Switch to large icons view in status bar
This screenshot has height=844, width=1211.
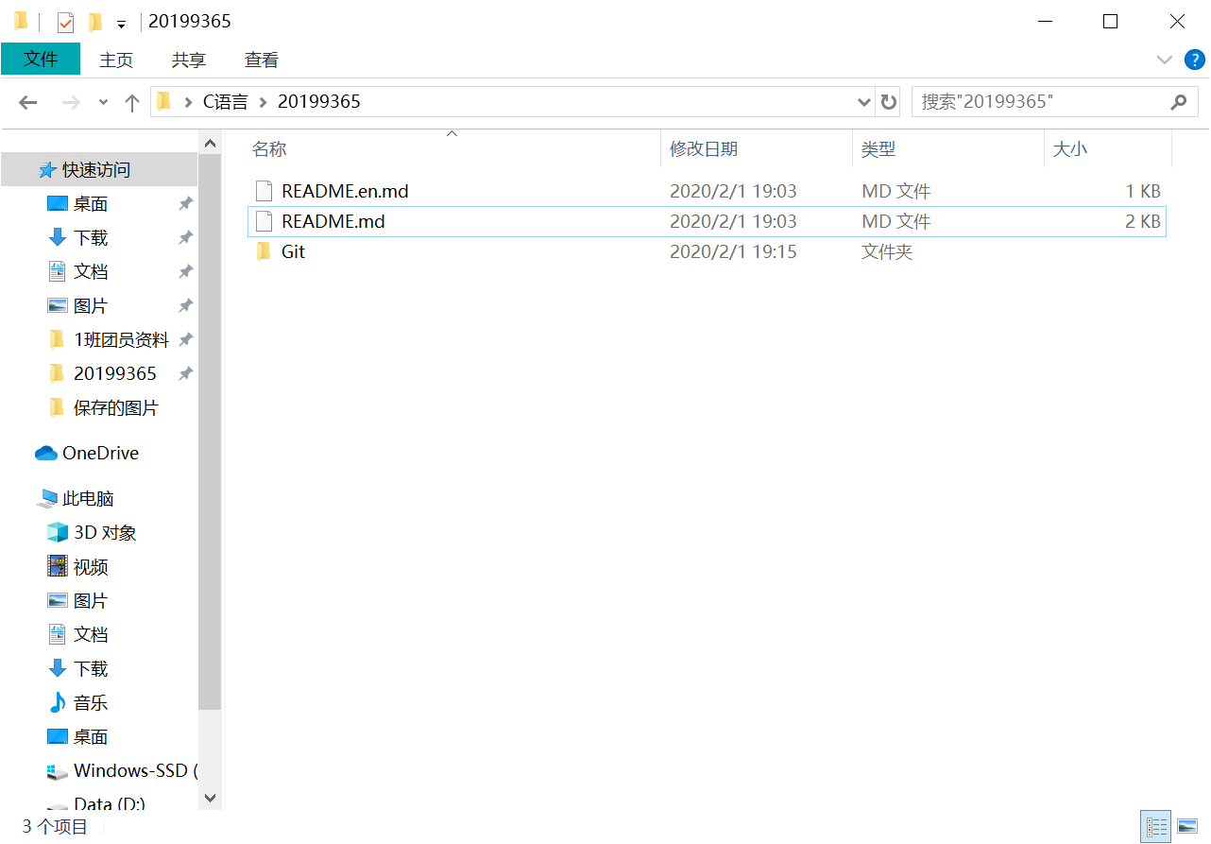pyautogui.click(x=1187, y=827)
